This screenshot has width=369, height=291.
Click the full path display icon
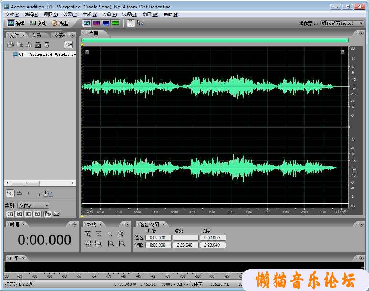pyautogui.click(x=56, y=214)
